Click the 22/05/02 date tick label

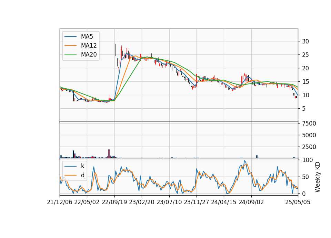coord(87,202)
